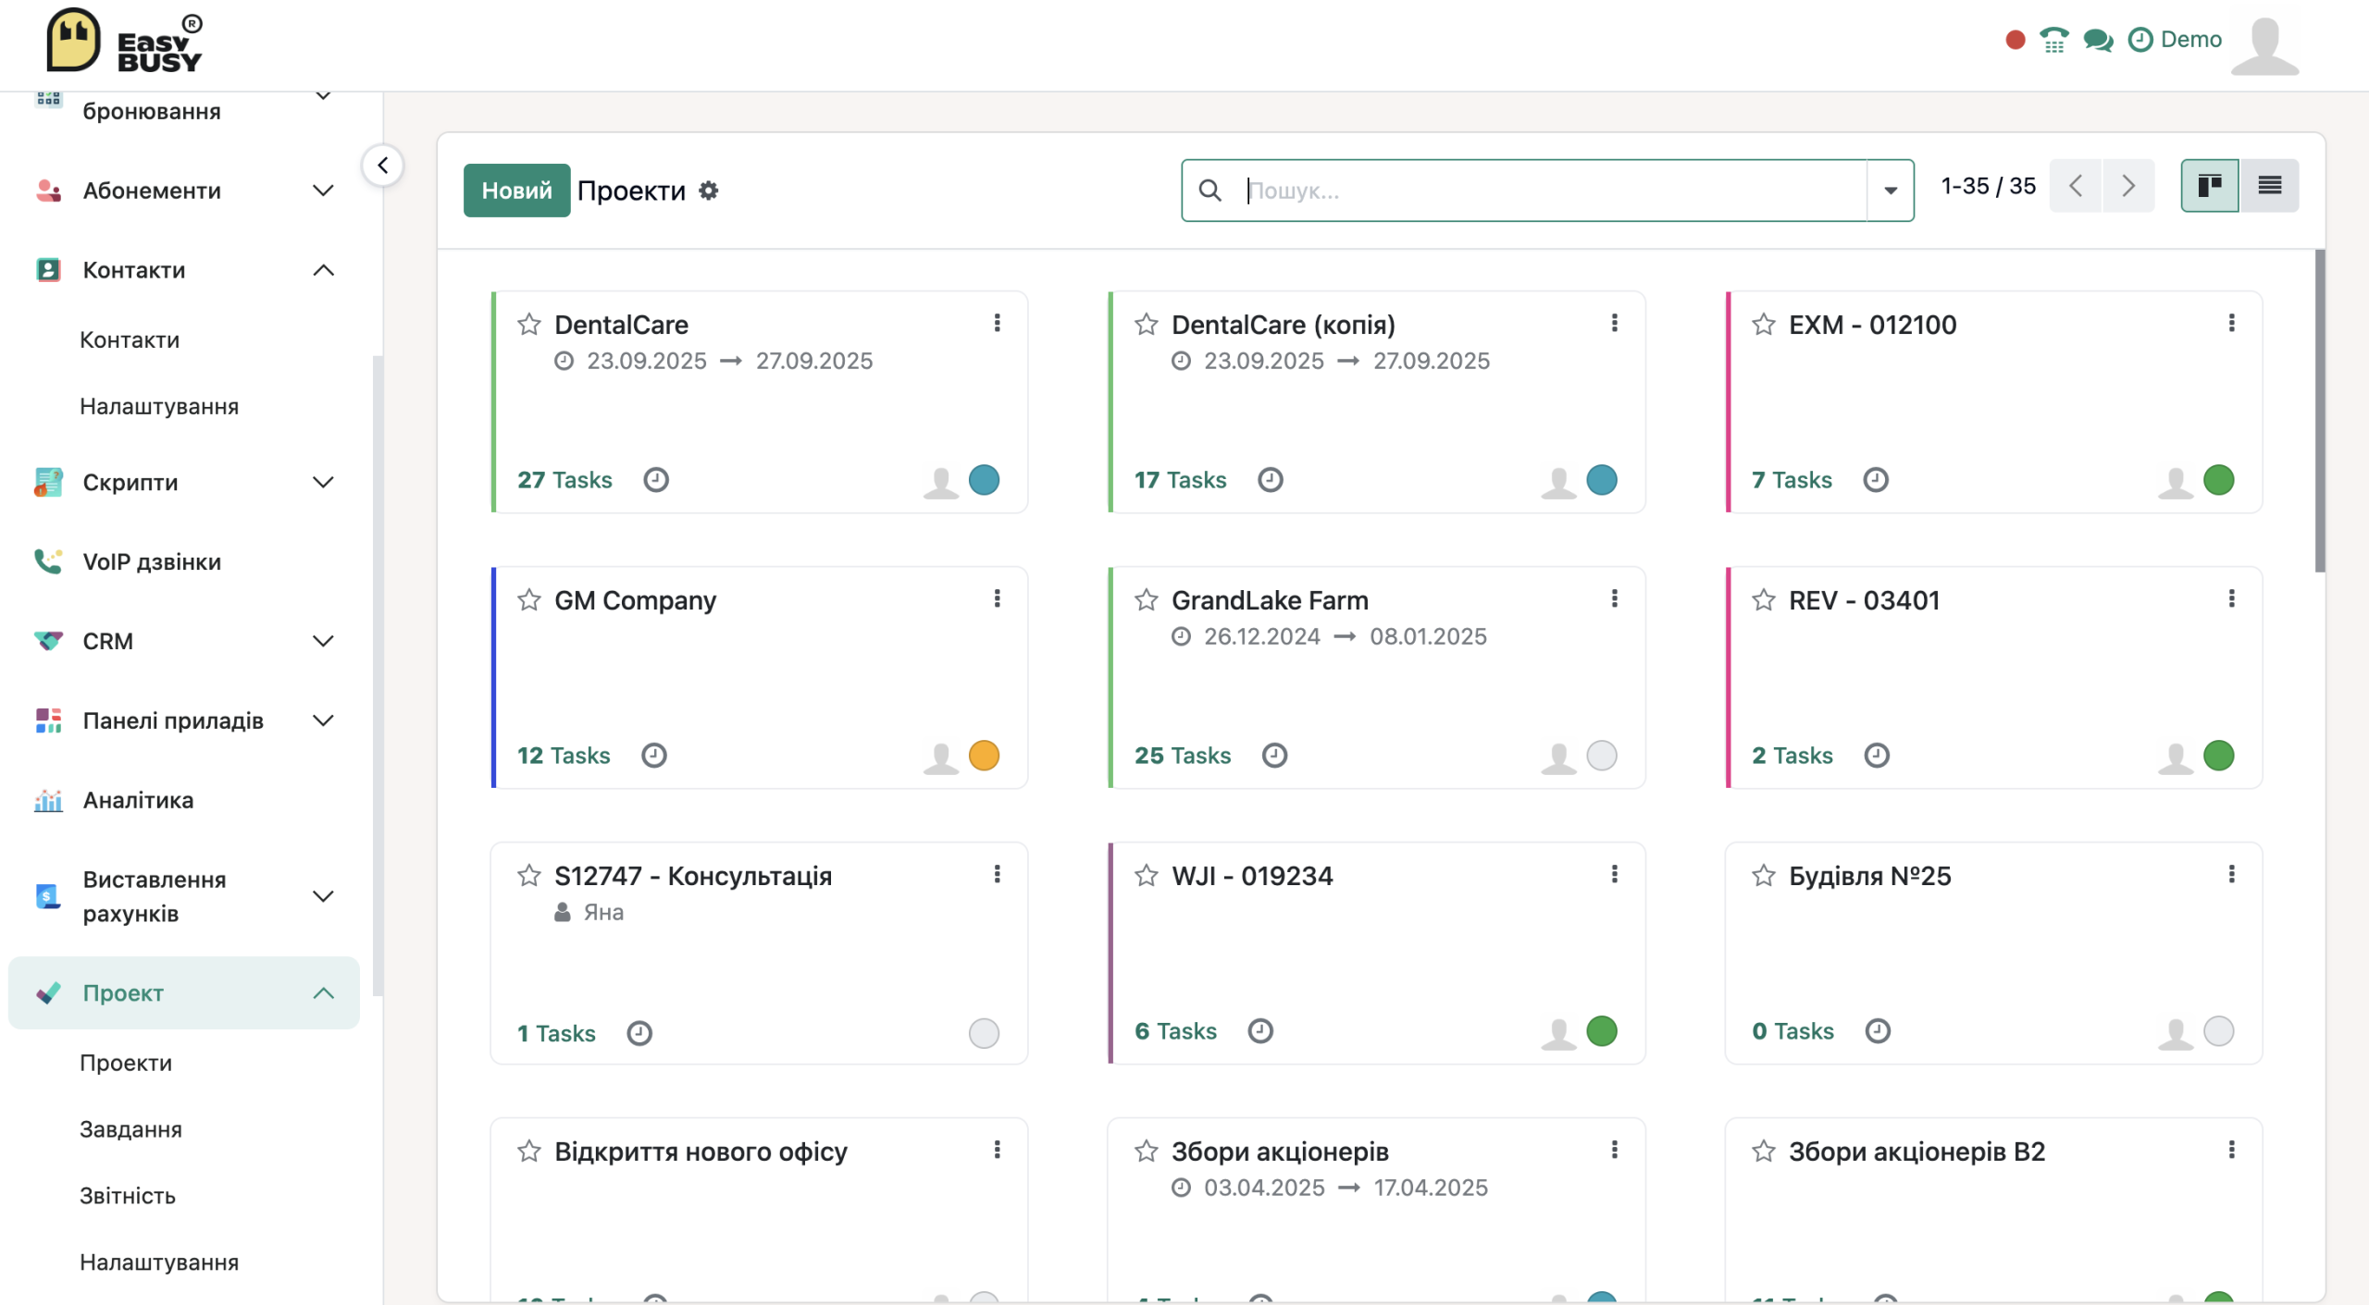Click the VoIP phone icon in header
Viewport: 2369px width, 1305px height.
coord(2053,40)
